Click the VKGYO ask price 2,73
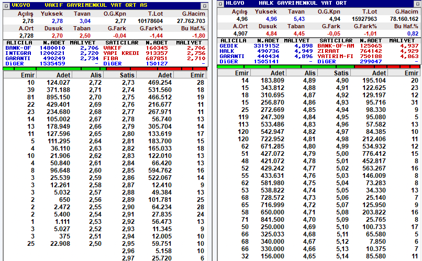422x261 pixels. coord(128,83)
